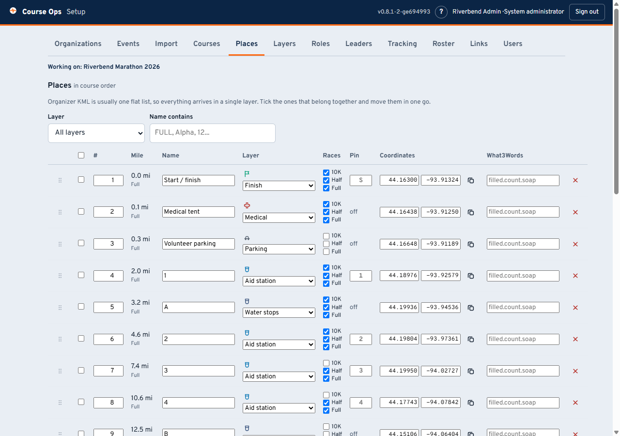Click the Name contains filter field
620x436 pixels.
(213, 133)
